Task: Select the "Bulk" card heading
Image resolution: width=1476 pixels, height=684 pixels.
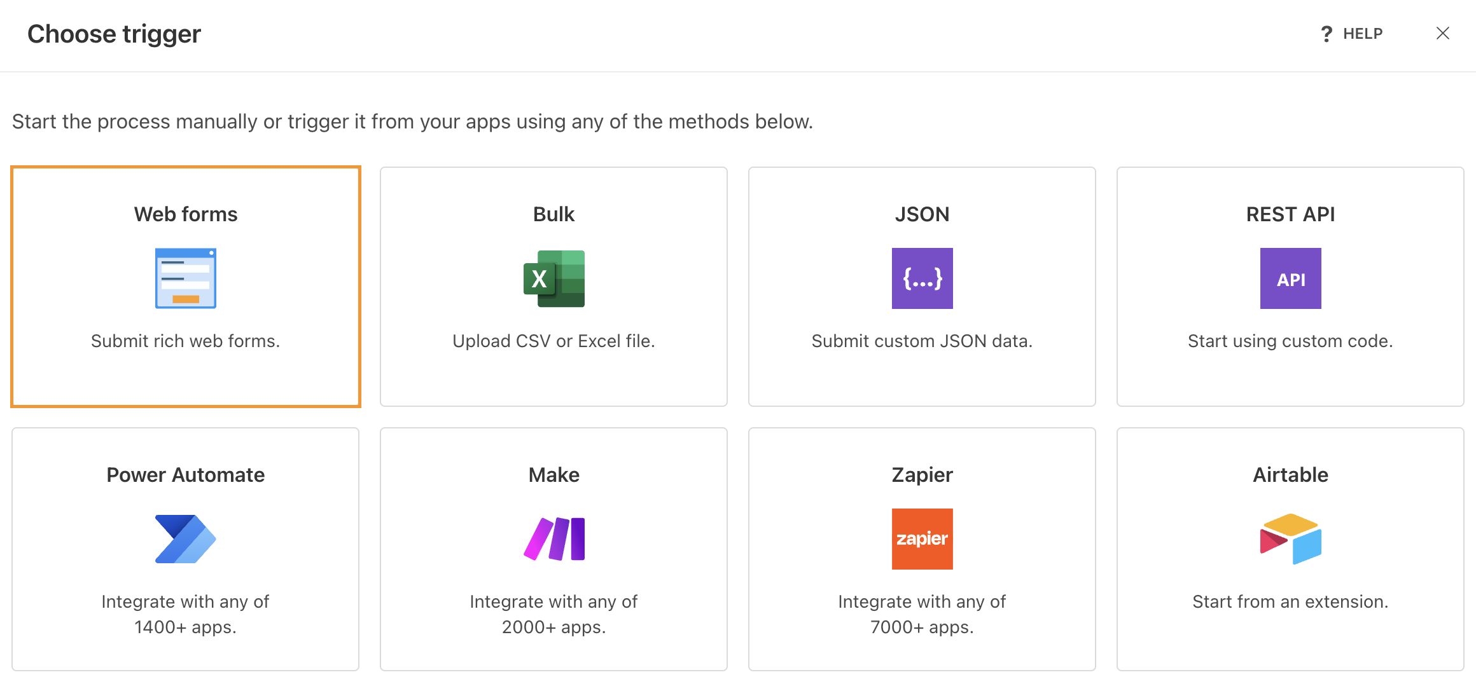Action: coord(553,214)
